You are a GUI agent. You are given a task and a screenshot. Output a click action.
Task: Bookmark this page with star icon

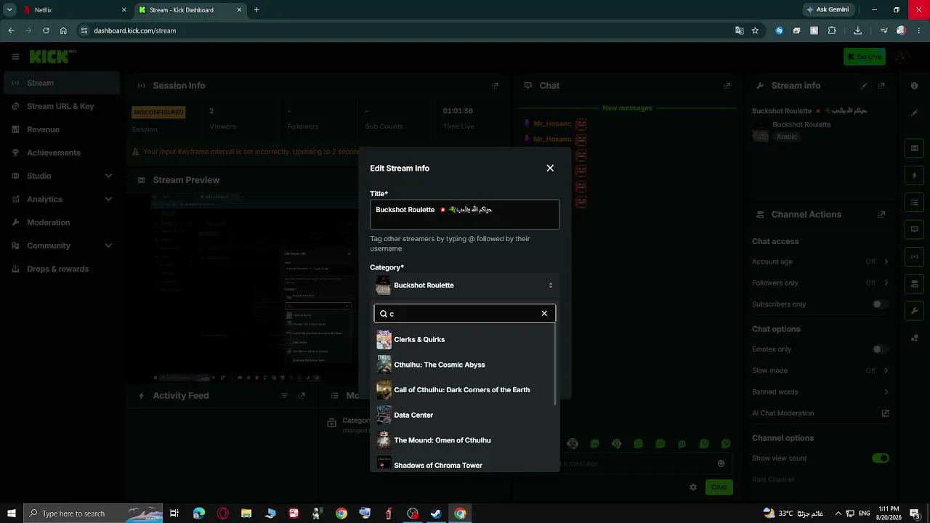[755, 31]
